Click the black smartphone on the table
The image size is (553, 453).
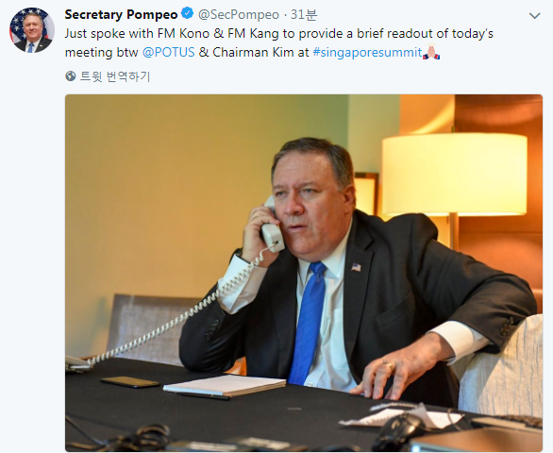130,381
